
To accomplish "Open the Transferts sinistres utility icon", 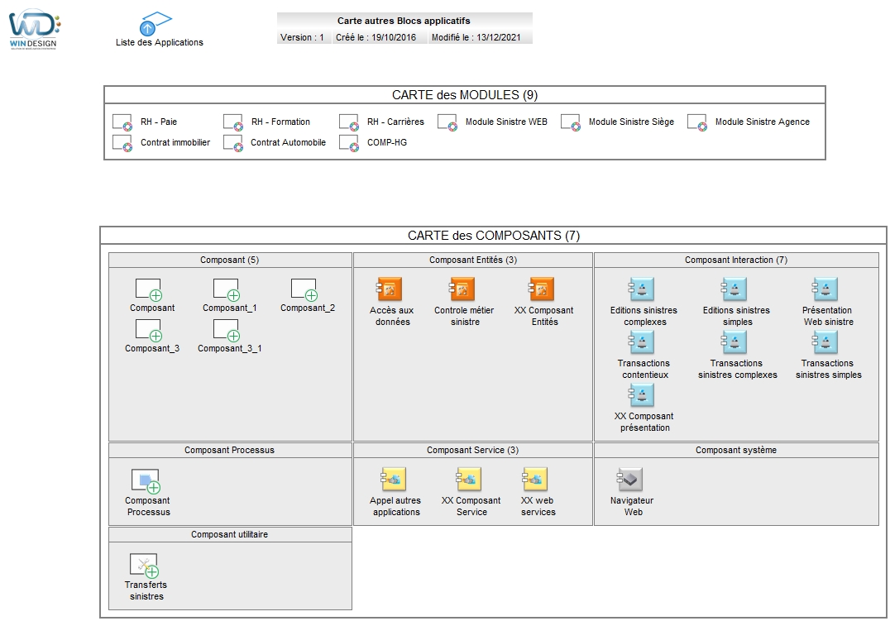I will click(x=144, y=566).
